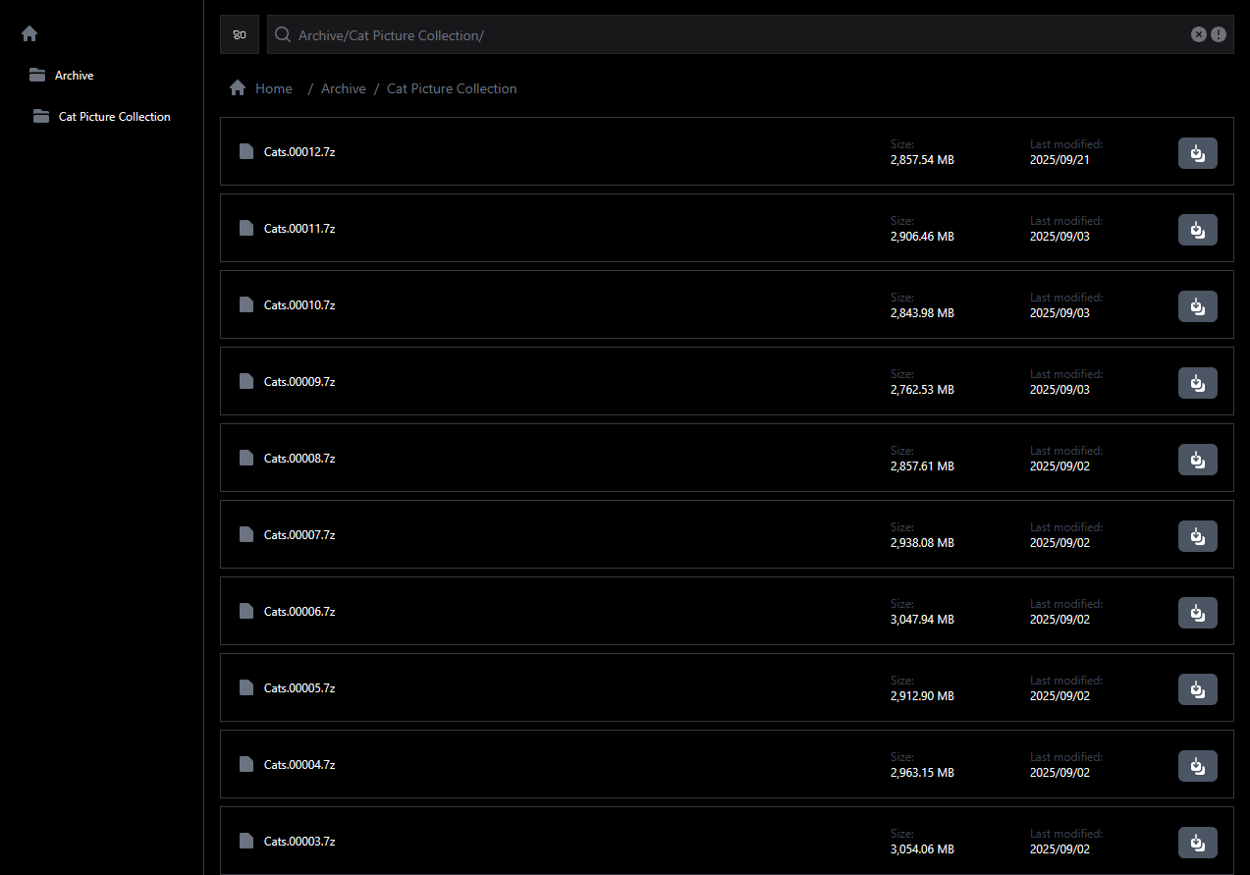Click download button for Cats.00009.7z

coord(1197,383)
